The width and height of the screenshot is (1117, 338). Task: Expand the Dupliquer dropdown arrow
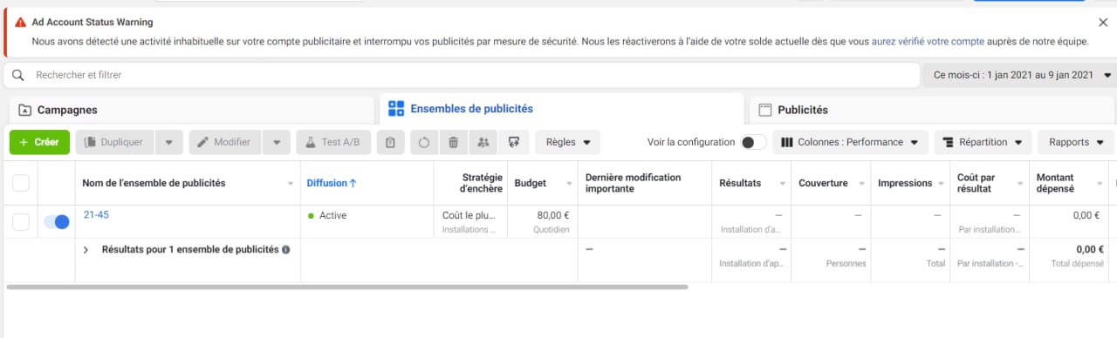(169, 142)
